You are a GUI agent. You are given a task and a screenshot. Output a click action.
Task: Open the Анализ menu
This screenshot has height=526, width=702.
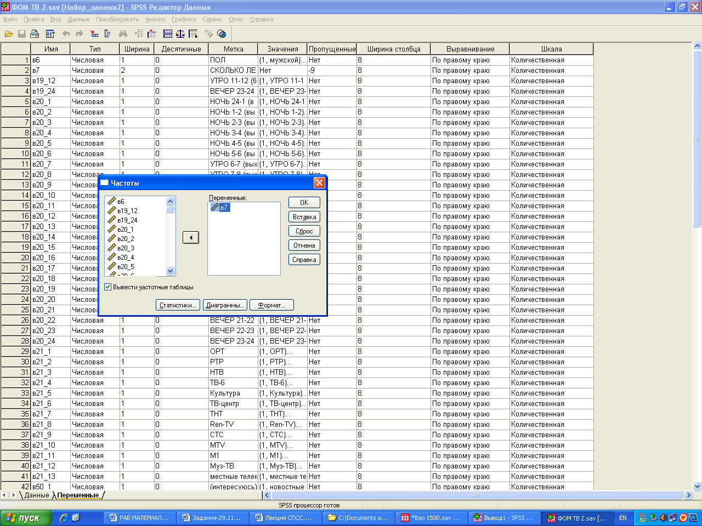point(155,19)
